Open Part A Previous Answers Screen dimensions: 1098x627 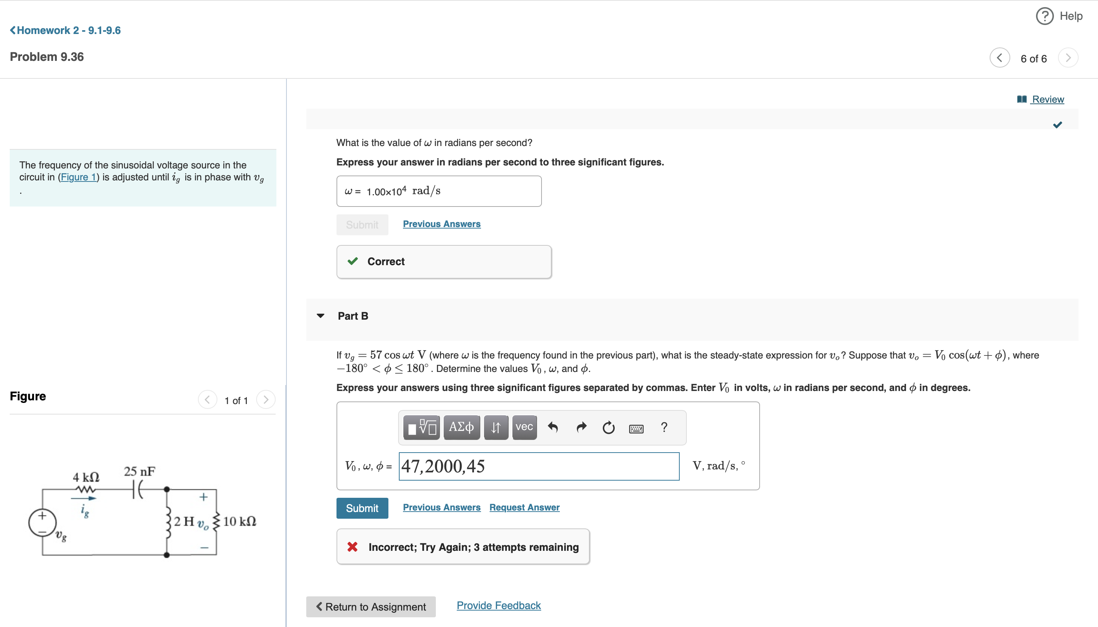coord(441,224)
